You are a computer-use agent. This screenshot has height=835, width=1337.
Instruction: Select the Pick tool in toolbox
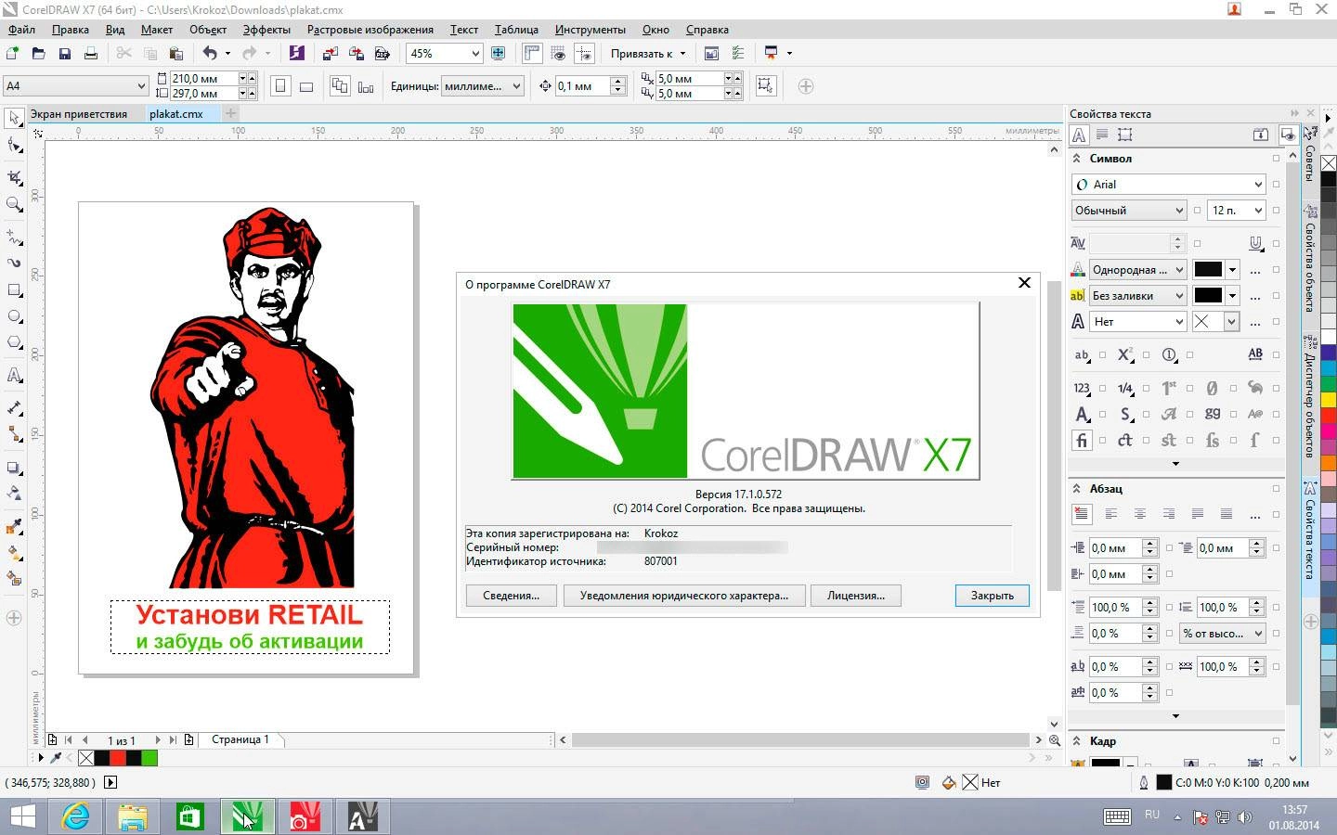click(x=14, y=119)
